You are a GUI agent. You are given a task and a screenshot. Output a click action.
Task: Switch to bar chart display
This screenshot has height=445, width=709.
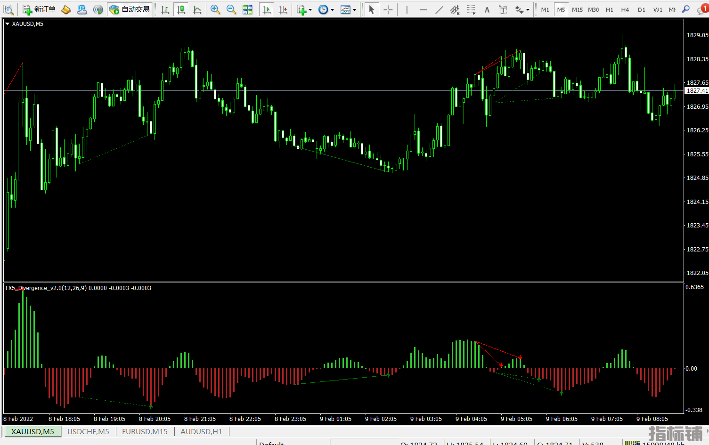pyautogui.click(x=165, y=9)
